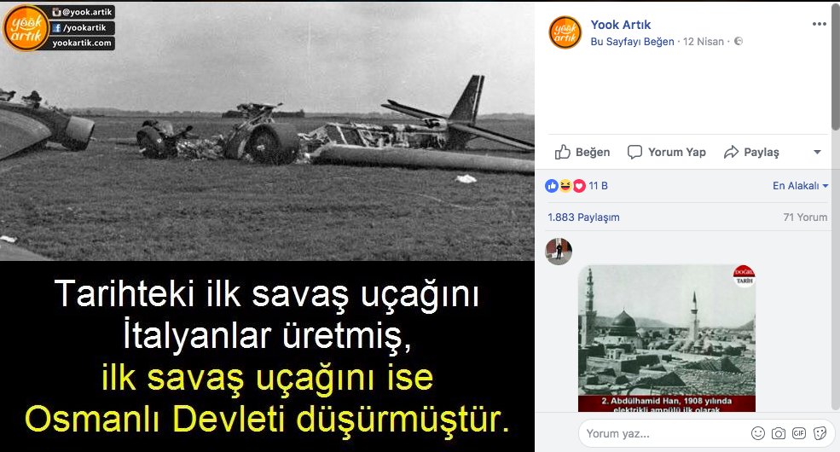Click the Paylaş share arrow icon
Screen dimensions: 840x452
(x=731, y=152)
